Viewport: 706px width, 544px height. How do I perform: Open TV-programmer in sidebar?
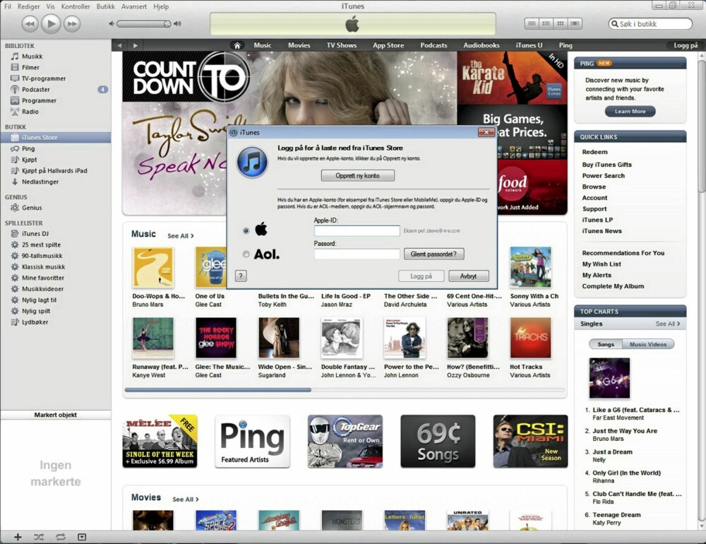[x=44, y=78]
